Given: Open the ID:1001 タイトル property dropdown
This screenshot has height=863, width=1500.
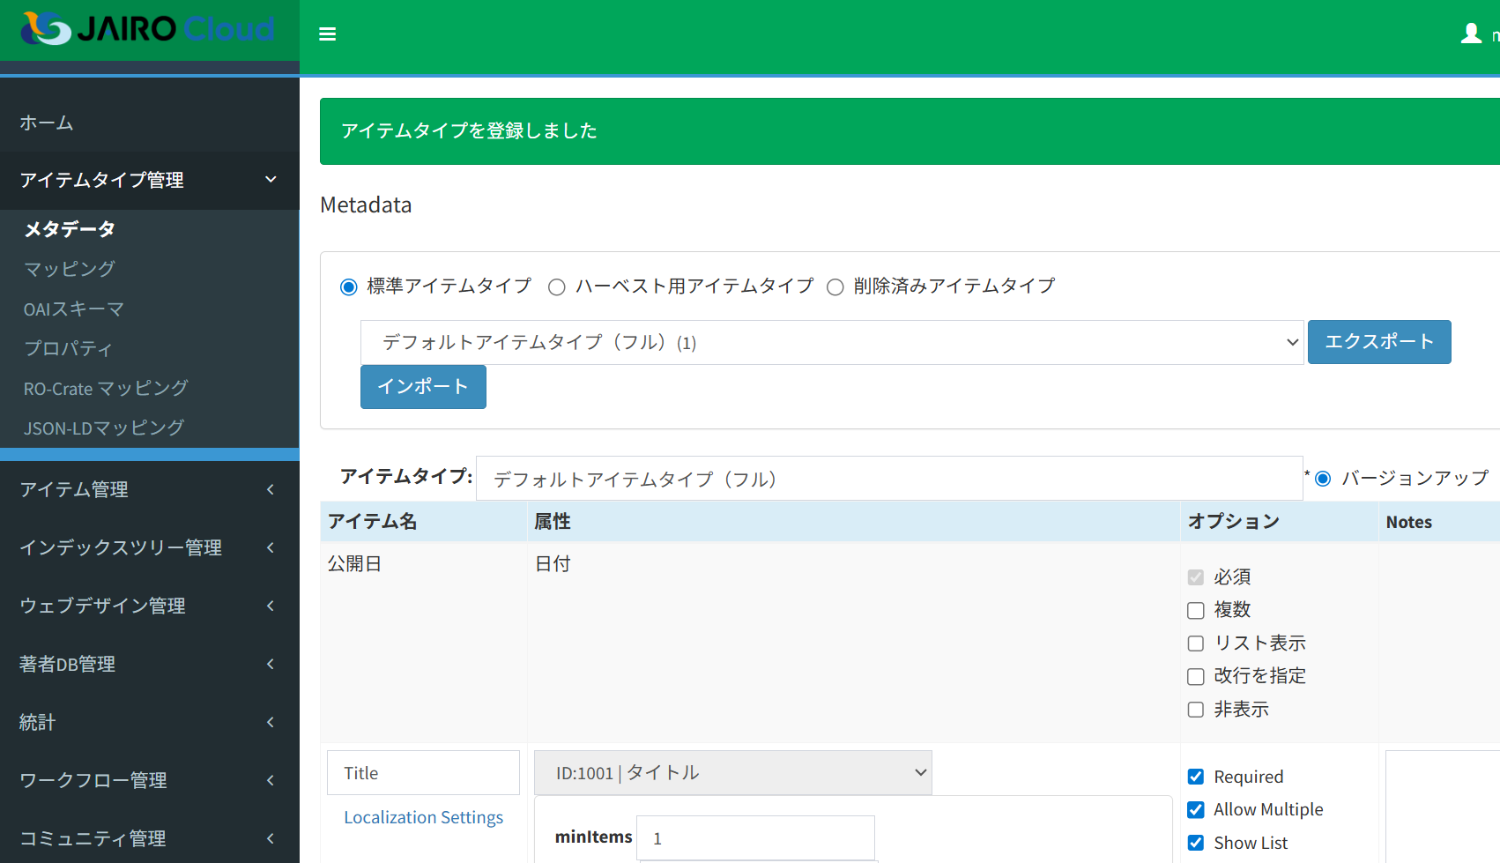Looking at the screenshot, I should (733, 773).
